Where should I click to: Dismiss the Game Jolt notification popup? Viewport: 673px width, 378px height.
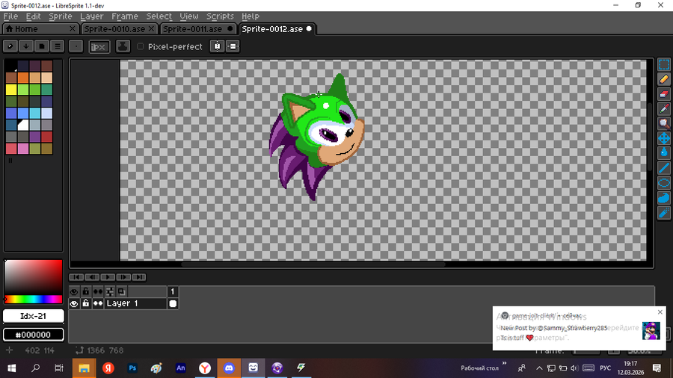(x=660, y=312)
